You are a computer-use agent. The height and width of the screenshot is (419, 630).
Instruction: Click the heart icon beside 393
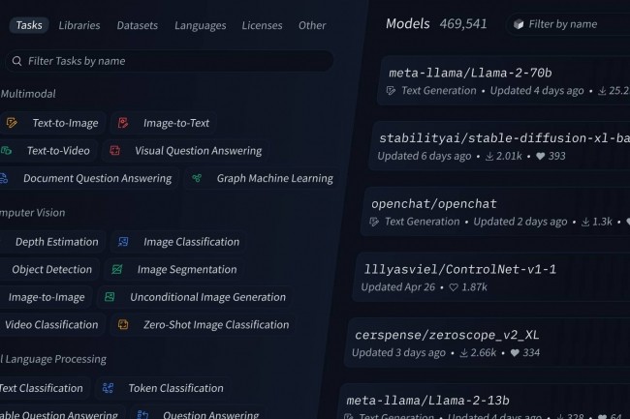(541, 156)
